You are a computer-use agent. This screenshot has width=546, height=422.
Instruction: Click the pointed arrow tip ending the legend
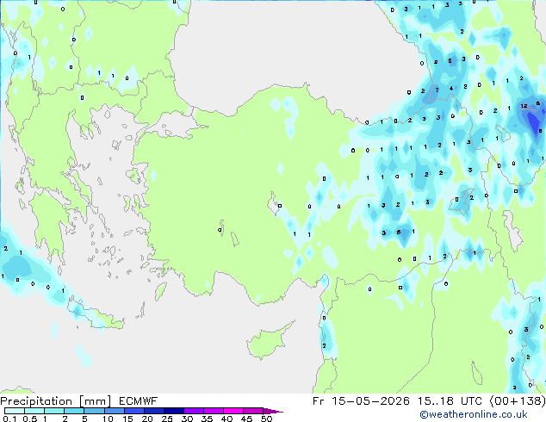point(273,411)
